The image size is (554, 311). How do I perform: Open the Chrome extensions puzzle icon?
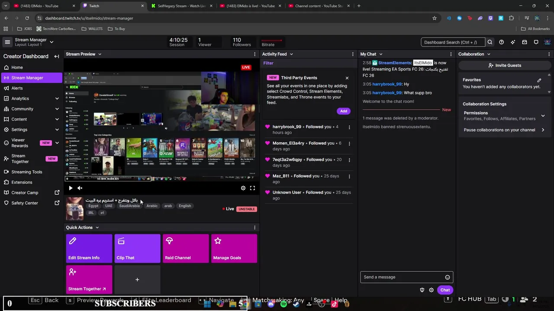coord(512,18)
